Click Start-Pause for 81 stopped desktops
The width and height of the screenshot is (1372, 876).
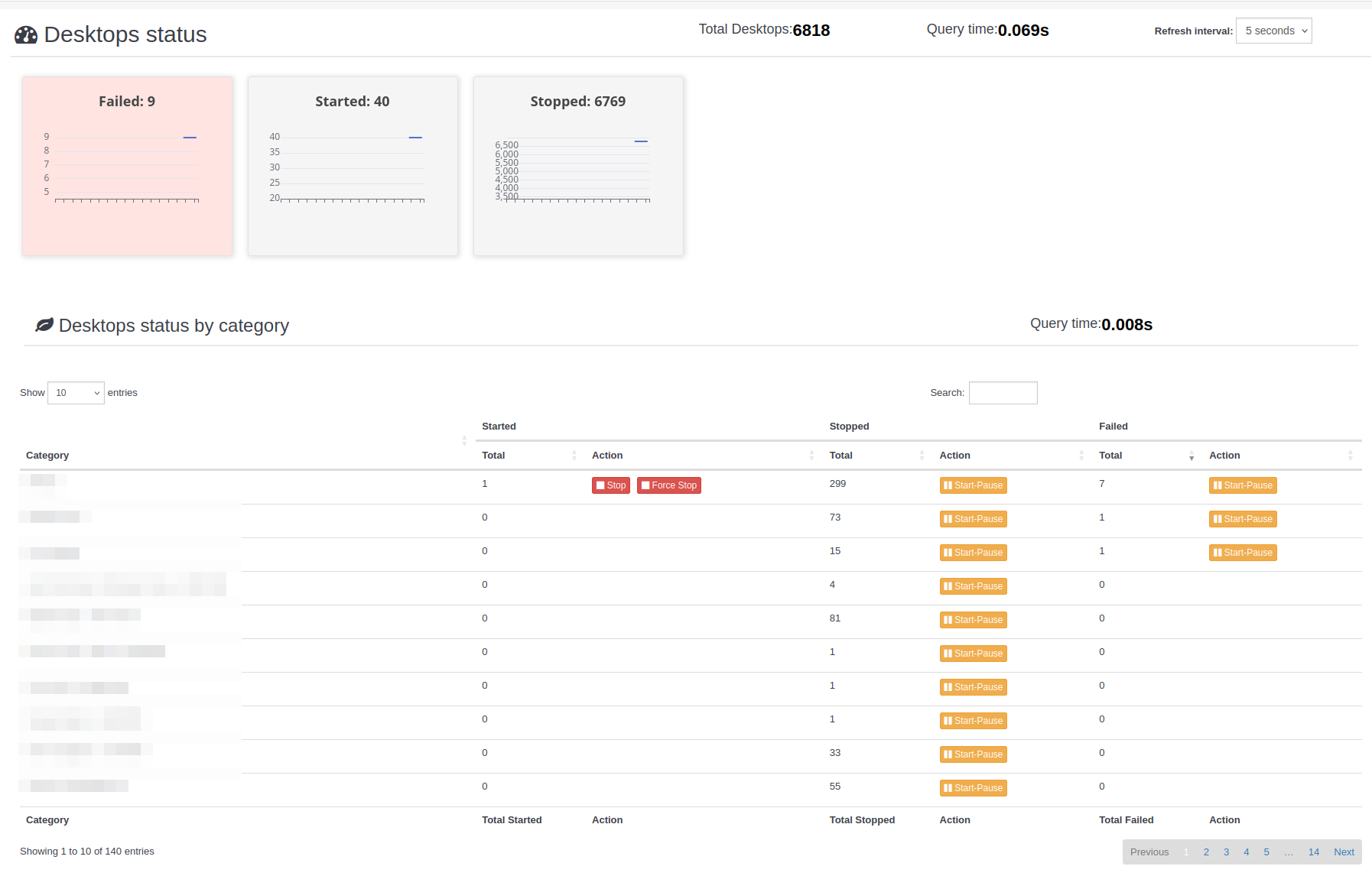click(973, 620)
